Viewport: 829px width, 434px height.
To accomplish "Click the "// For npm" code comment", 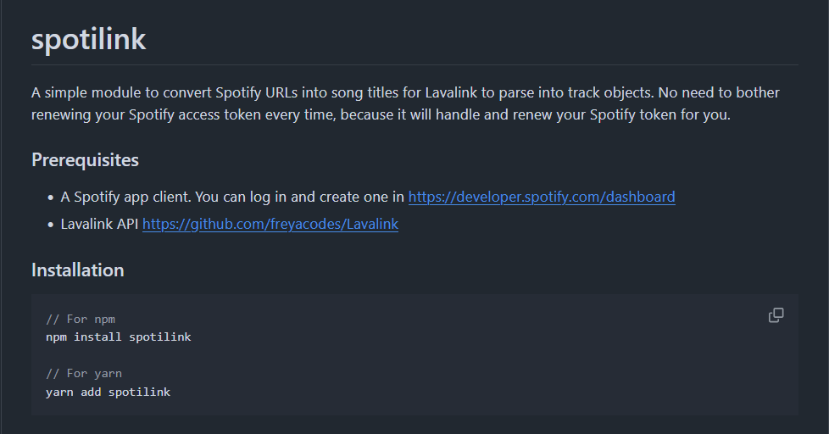I will click(81, 320).
